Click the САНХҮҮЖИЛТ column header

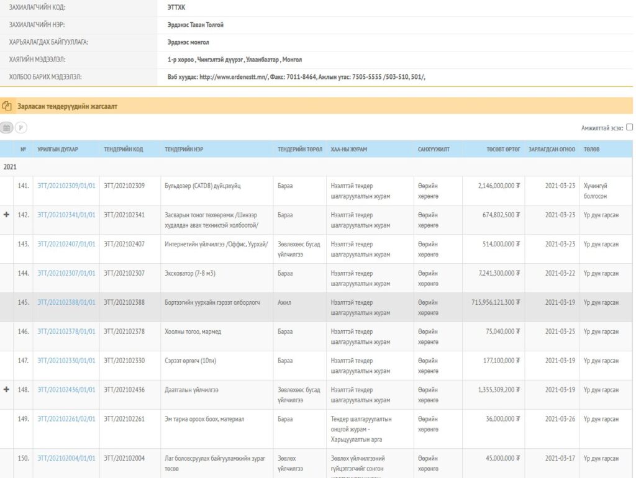tap(434, 149)
